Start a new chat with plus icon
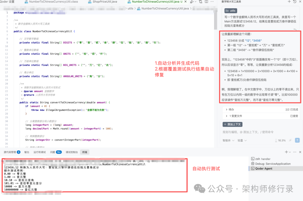The height and width of the screenshot is (201, 303). [289, 2]
